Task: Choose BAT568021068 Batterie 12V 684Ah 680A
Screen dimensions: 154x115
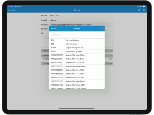Action: [77, 66]
